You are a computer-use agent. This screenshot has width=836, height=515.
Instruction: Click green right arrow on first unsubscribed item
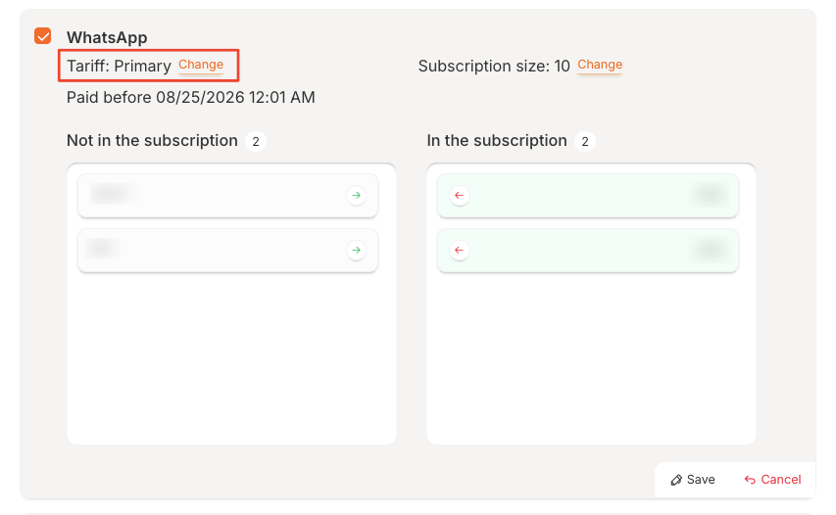[356, 196]
